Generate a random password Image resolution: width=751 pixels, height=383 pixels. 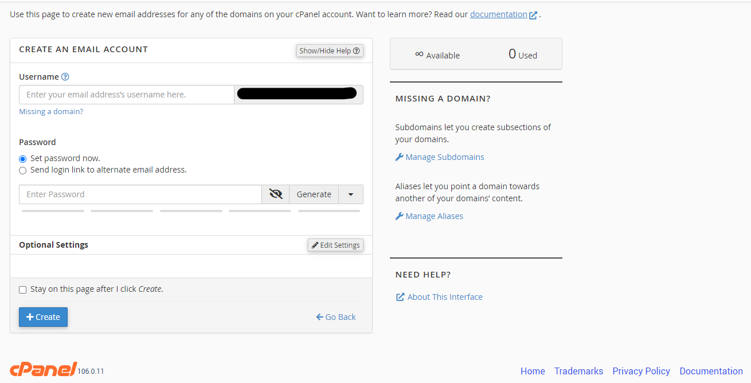314,194
